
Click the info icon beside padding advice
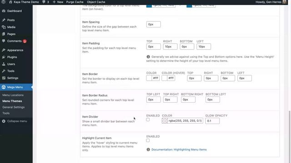148,57
